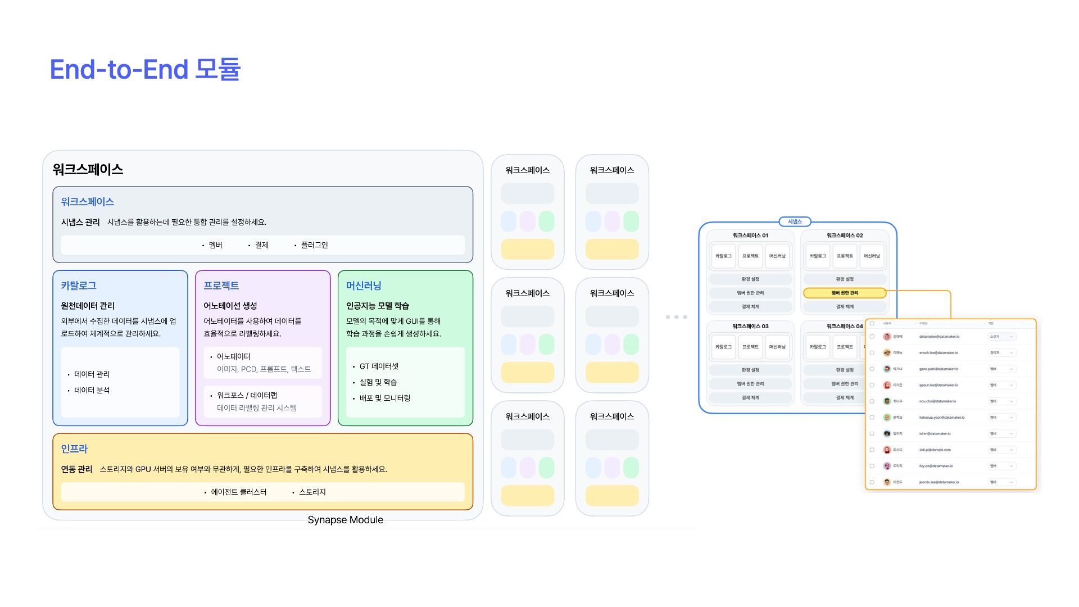Image resolution: width=1079 pixels, height=607 pixels.
Task: Click avatar of datamaker@datamaker.io user
Action: [887, 337]
